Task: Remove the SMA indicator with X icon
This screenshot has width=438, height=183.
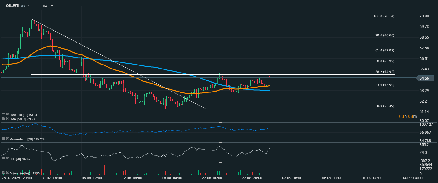Action: 7,114
